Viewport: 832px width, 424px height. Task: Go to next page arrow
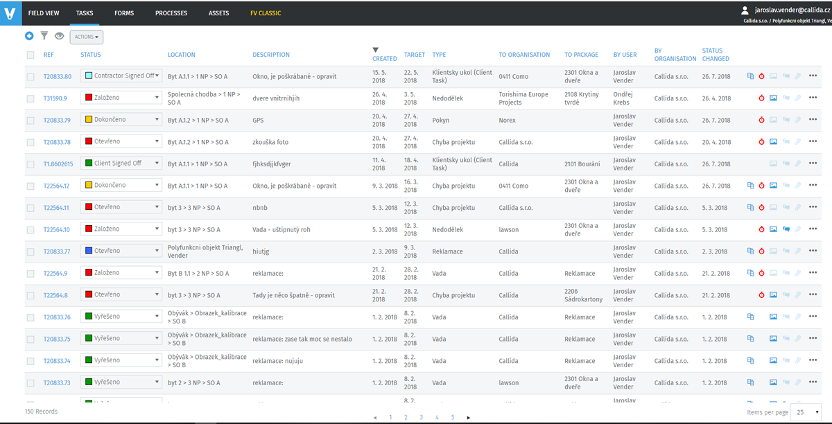[469, 418]
